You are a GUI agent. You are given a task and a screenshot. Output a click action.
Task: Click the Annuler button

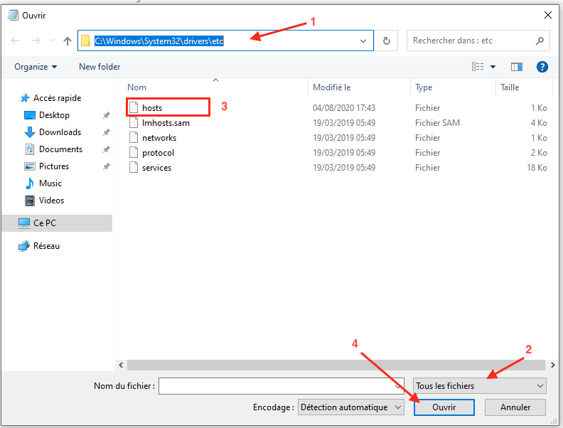(x=515, y=407)
